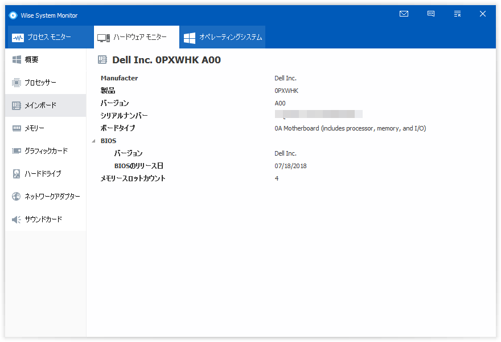Screen dimensions: 501x342
Task: Select the 0A Motherboard board type value
Action: 350,128
